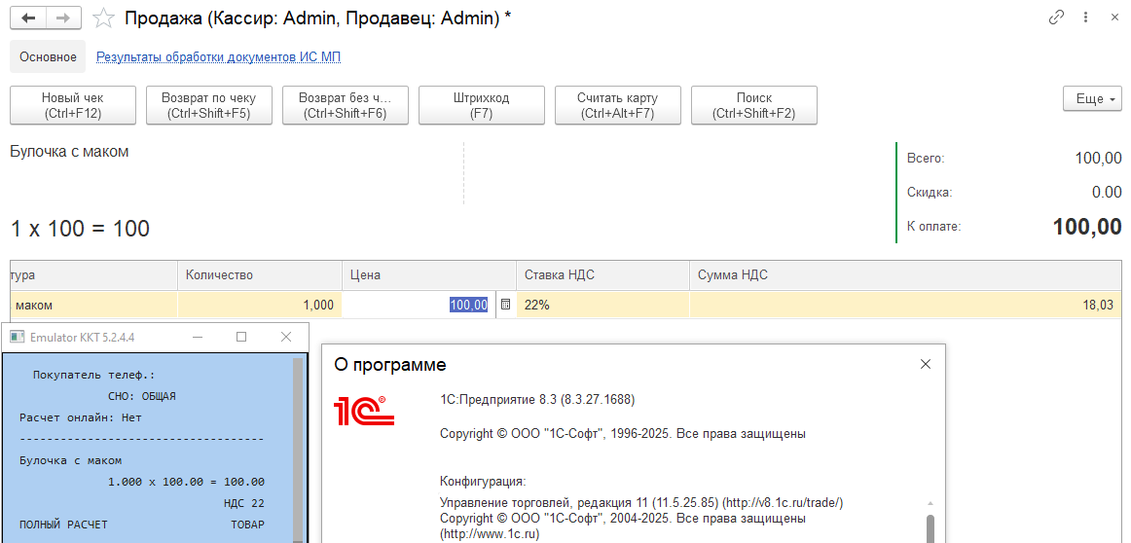Click the Возврат без чека button
The image size is (1131, 543).
coord(346,105)
